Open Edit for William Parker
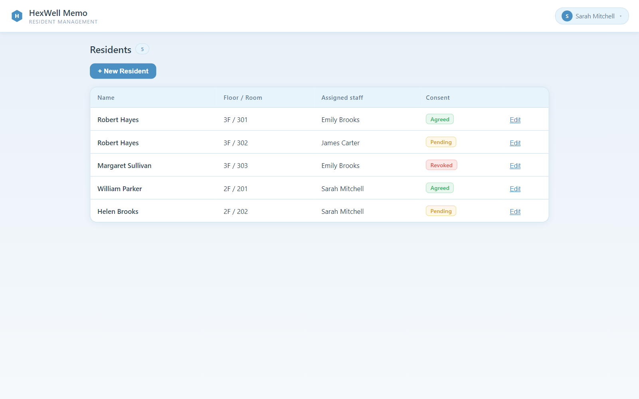Image resolution: width=639 pixels, height=399 pixels. (x=515, y=189)
